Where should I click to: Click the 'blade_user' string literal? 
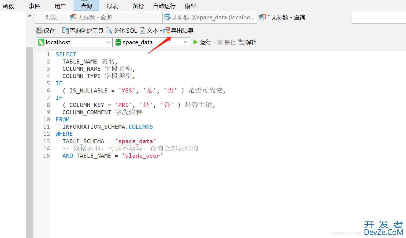coord(143,155)
